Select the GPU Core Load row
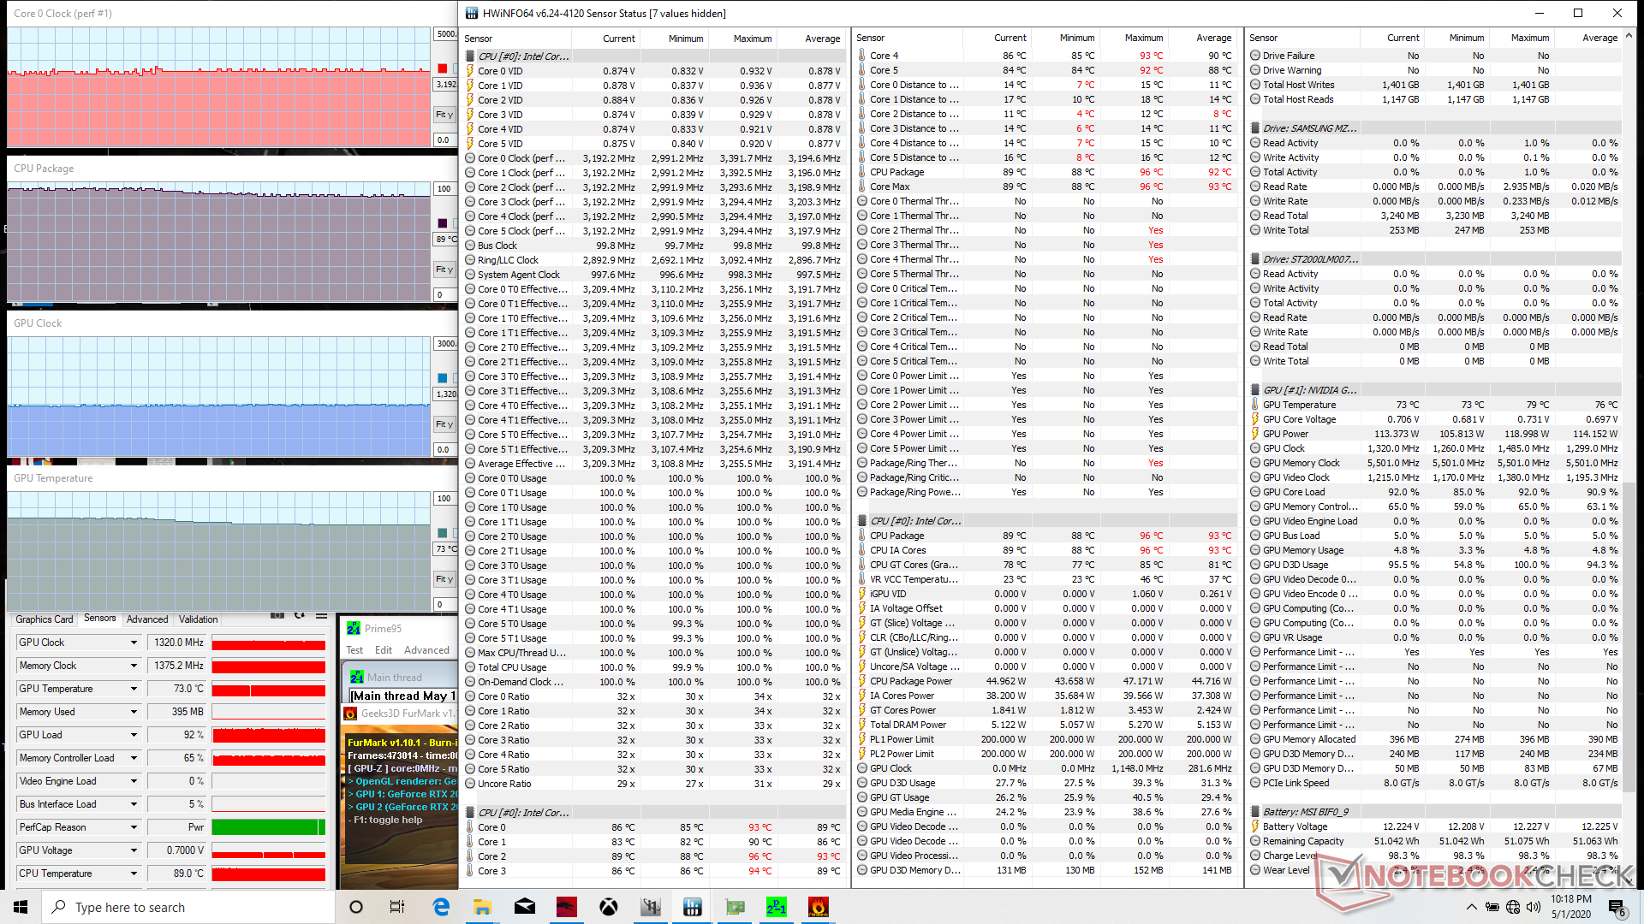 (1434, 492)
